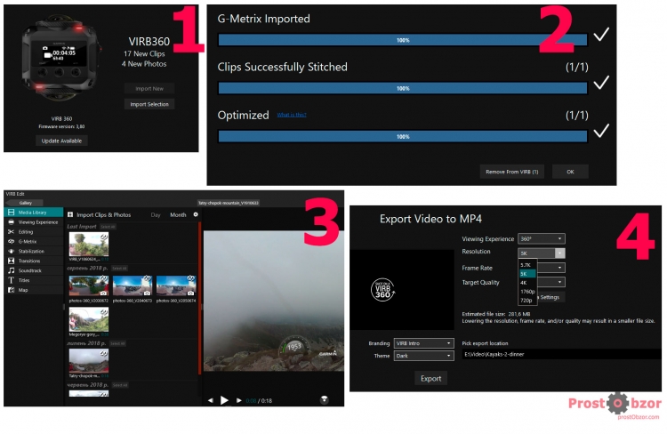Click the export location path field
The image size is (667, 434).
pos(561,354)
